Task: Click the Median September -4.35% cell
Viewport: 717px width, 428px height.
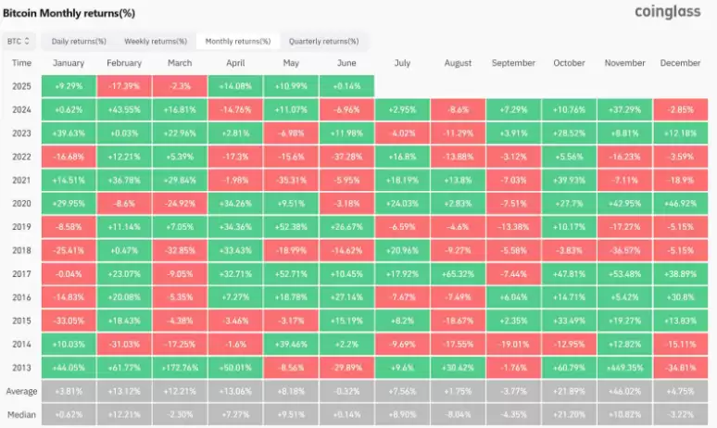Action: 513,413
